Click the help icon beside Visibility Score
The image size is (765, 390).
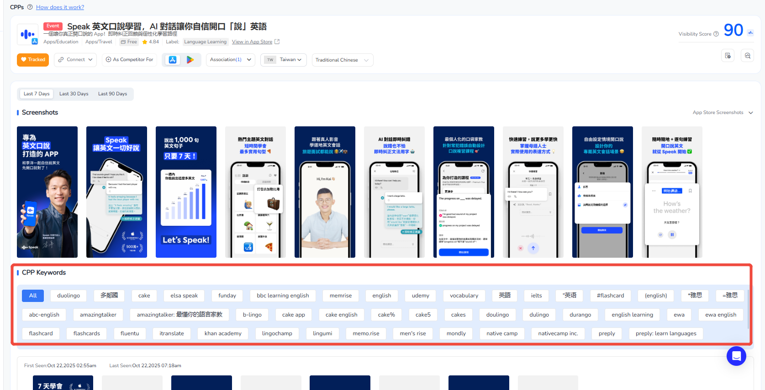(x=716, y=34)
